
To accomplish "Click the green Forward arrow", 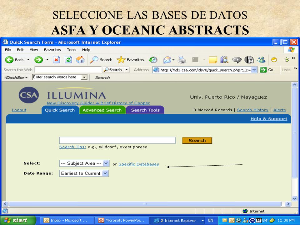I will tap(38, 60).
